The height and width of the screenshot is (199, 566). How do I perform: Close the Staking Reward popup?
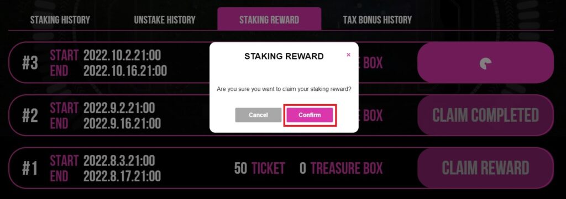(348, 55)
